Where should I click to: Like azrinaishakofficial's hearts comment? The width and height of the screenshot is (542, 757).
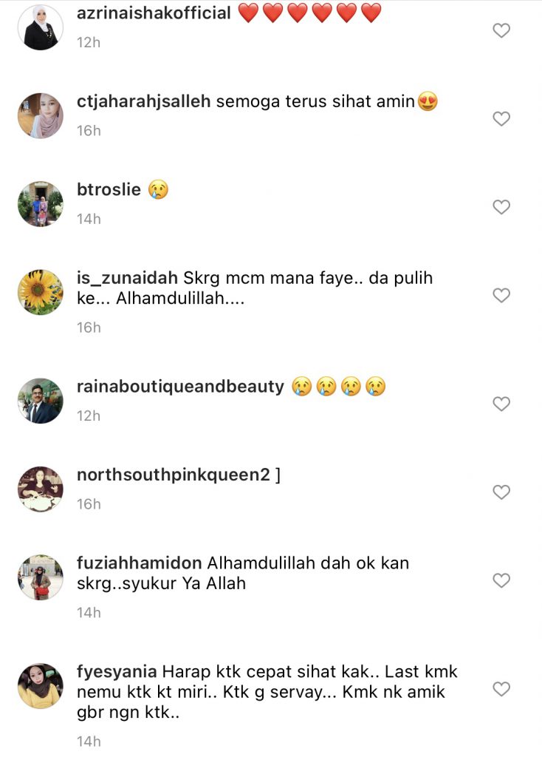[x=501, y=30]
